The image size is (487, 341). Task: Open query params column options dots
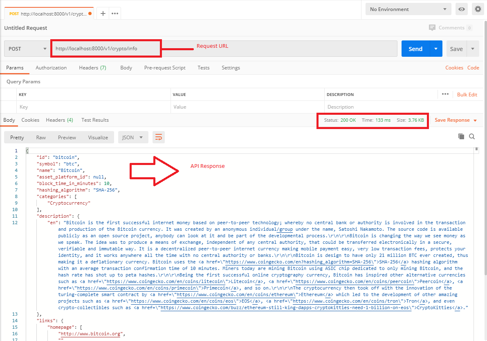(445, 94)
